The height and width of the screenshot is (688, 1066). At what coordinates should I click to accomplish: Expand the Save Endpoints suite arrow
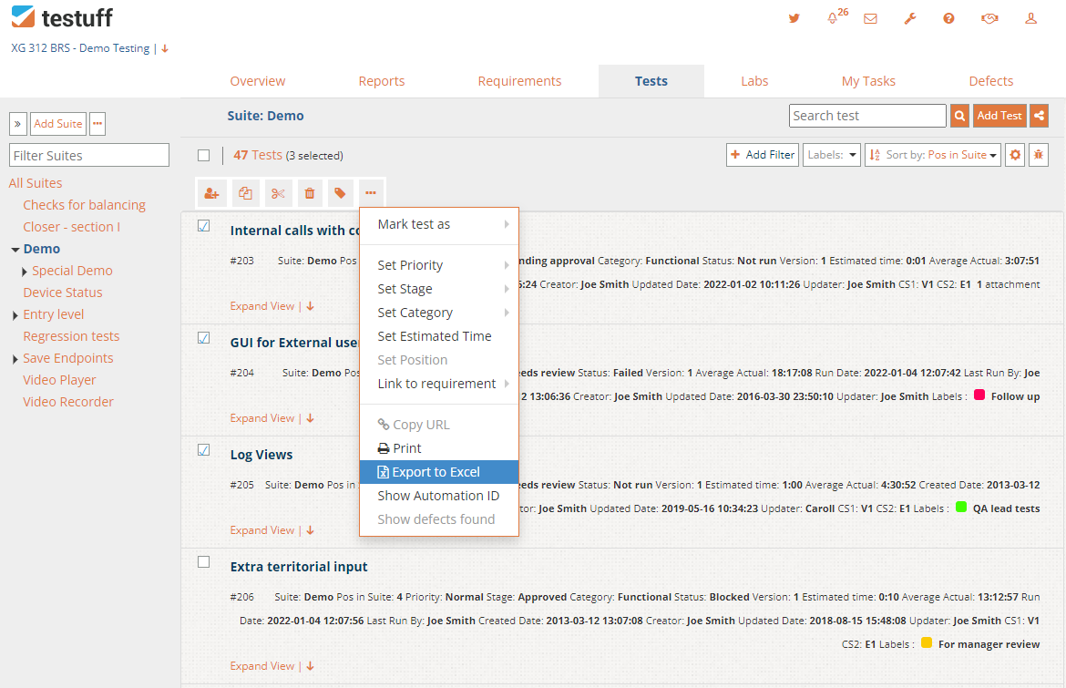pos(15,359)
